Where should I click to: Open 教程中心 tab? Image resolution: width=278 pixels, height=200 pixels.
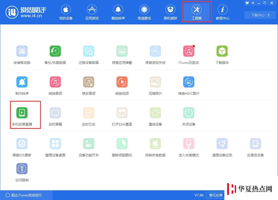(223, 12)
